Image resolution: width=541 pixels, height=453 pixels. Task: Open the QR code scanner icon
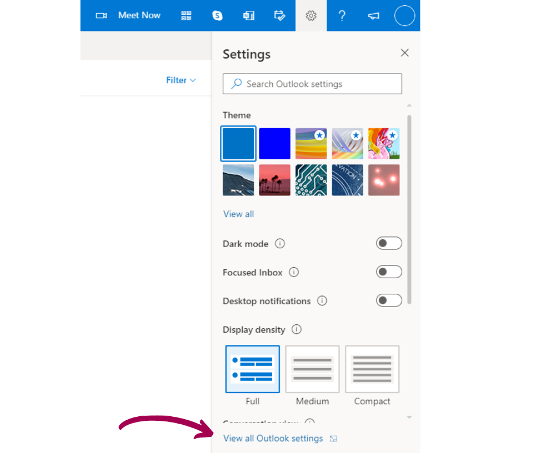pos(186,16)
